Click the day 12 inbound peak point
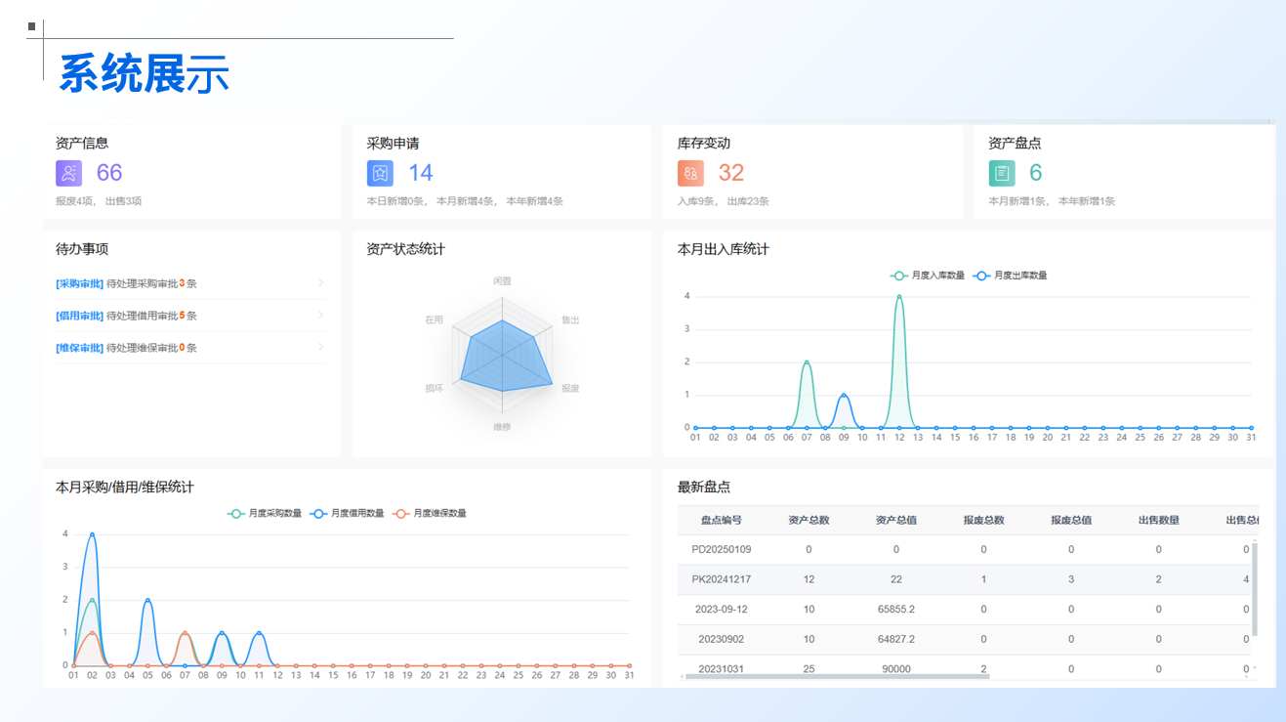This screenshot has height=722, width=1286. (x=899, y=296)
